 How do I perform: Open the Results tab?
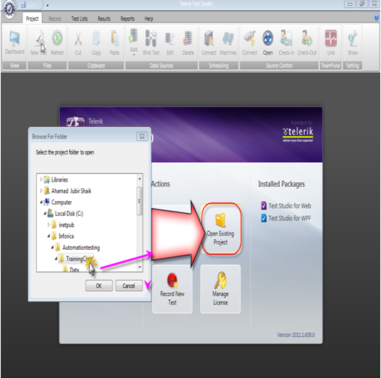pos(104,19)
